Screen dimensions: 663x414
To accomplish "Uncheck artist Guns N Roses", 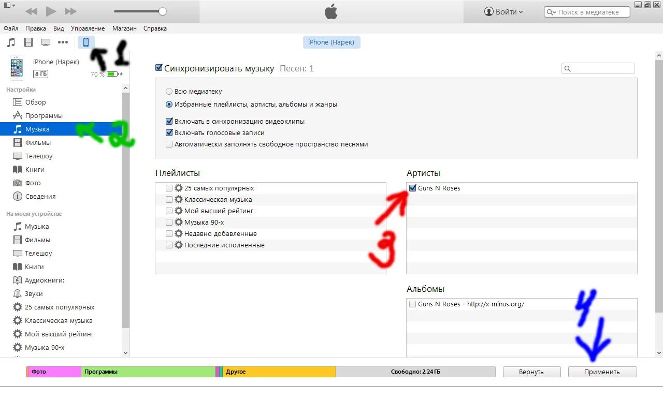I will [x=412, y=188].
